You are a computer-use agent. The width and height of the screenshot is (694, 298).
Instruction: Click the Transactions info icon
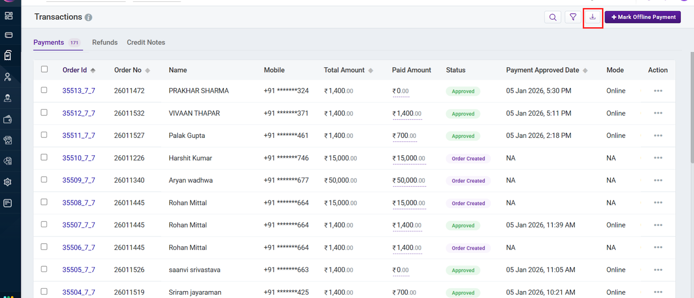point(88,17)
